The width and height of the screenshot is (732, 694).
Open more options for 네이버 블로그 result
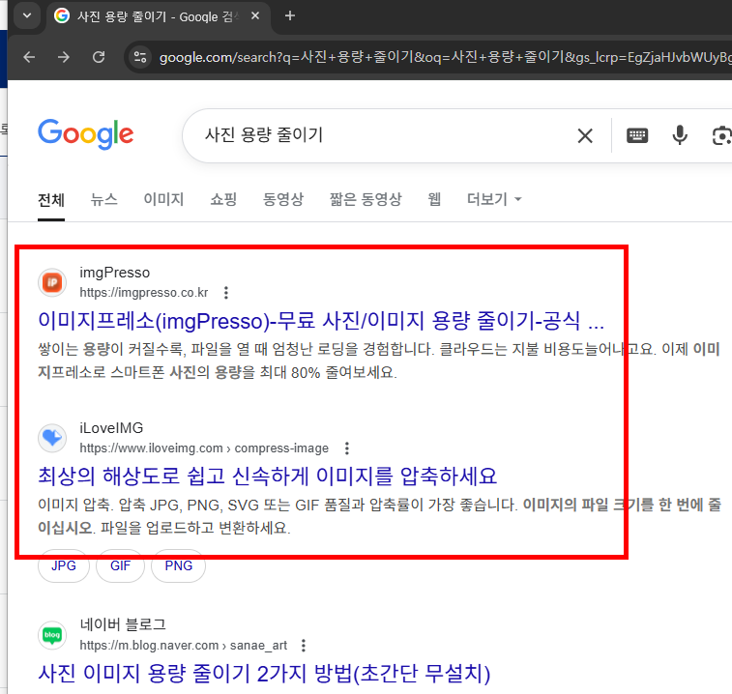tap(304, 646)
